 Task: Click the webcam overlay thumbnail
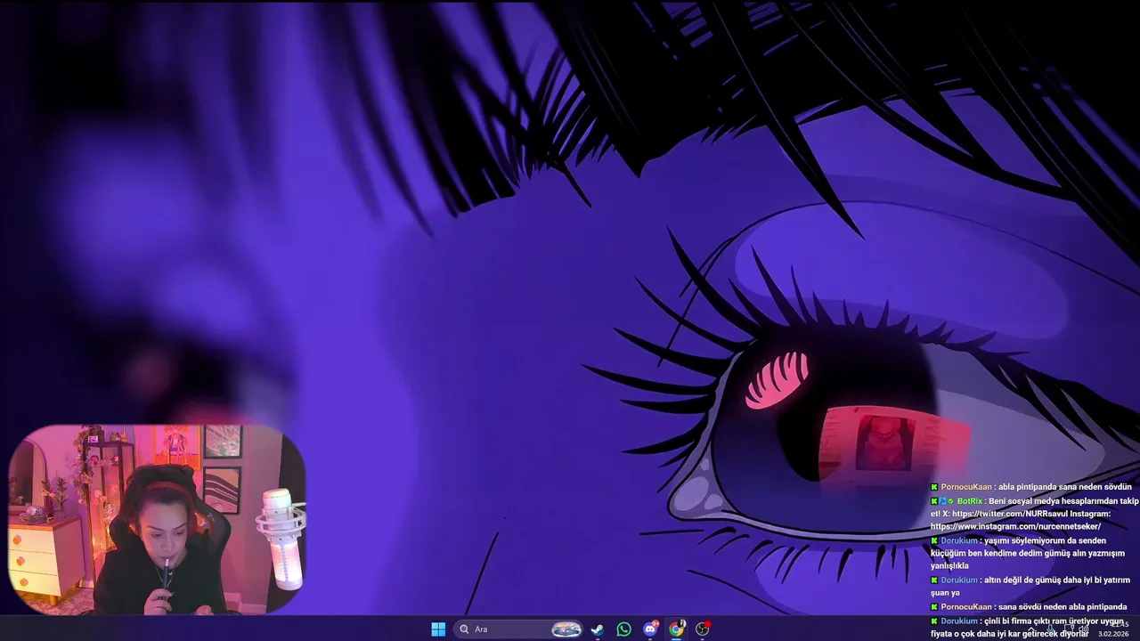(157, 520)
